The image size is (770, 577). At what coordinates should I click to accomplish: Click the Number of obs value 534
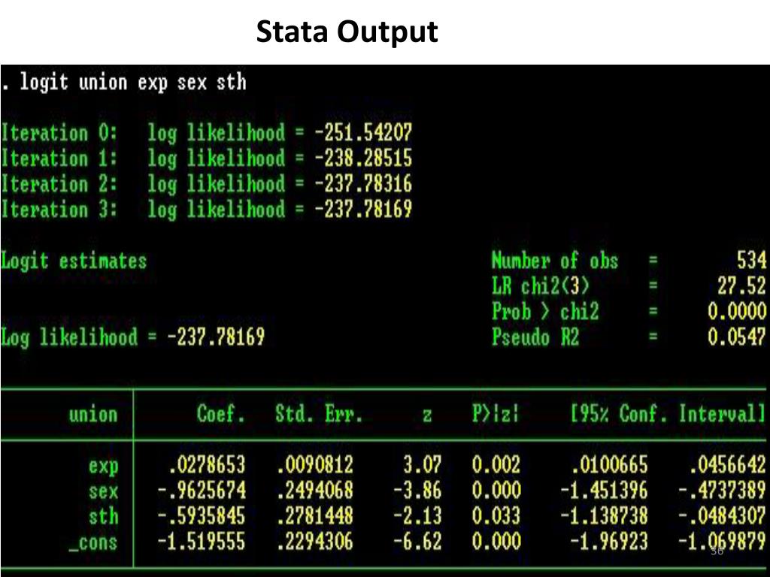point(751,260)
